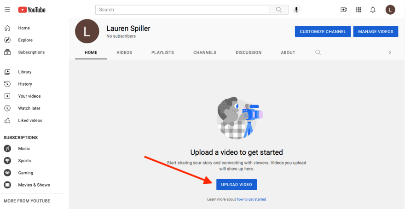Open the 'how to get started' link
Viewport: 405px width, 210px height.
pyautogui.click(x=251, y=199)
